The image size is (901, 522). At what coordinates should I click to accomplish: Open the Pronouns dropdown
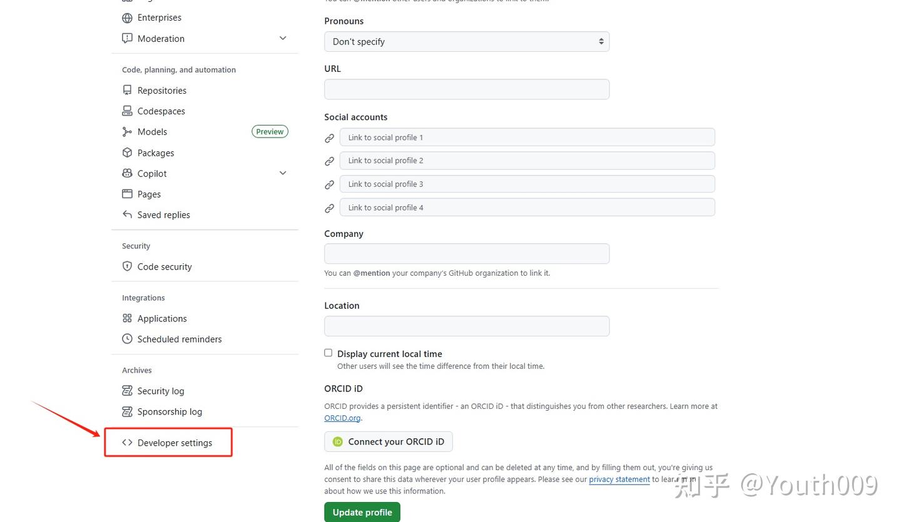point(466,41)
